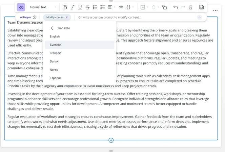Viewport: 225px width, 152px height.
Task: Select English translation option
Action: [x=80, y=36]
